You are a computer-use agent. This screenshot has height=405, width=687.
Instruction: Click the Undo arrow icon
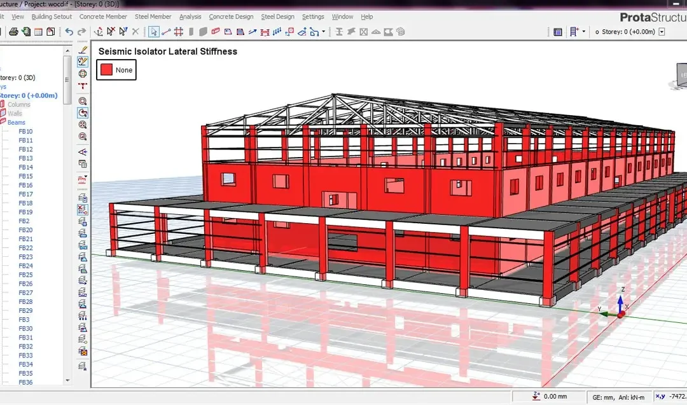pos(69,32)
